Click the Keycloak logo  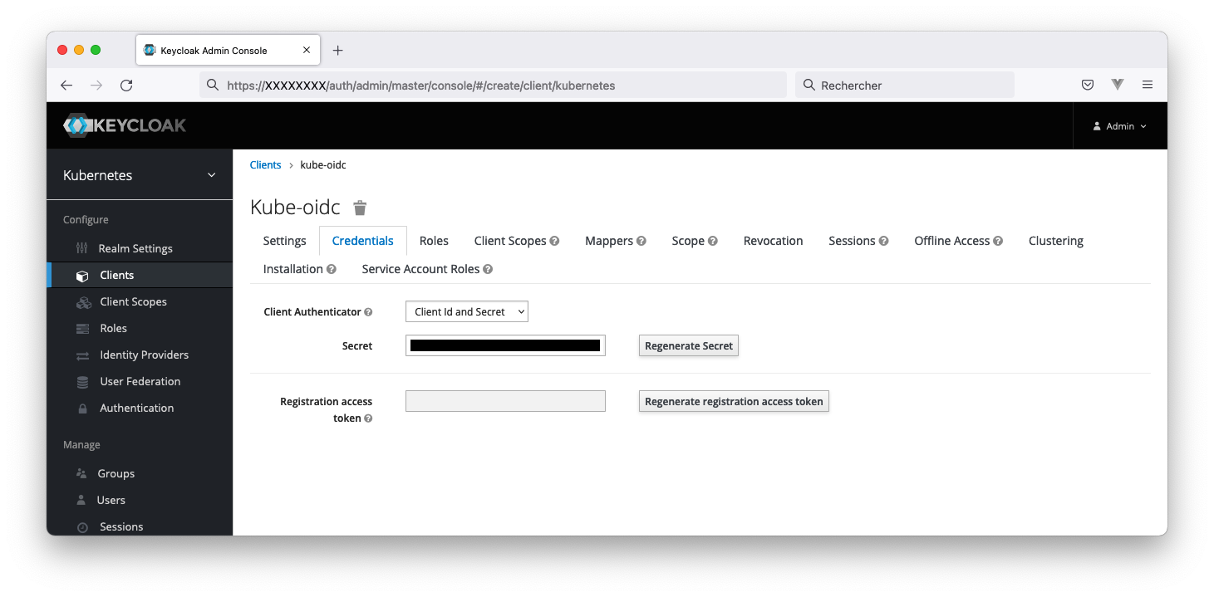(125, 126)
